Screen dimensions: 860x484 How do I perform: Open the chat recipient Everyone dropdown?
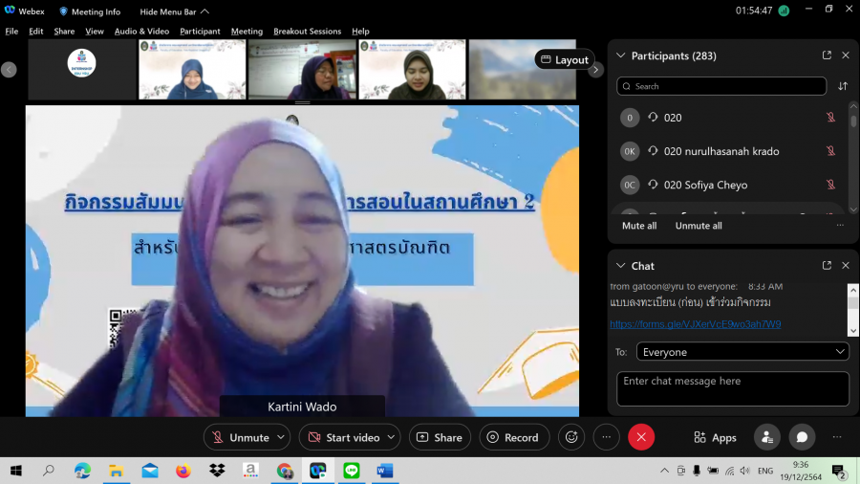click(x=742, y=352)
